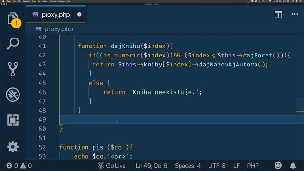Split the editor to the right
This screenshot has height=171, width=304.
pyautogui.click(x=278, y=14)
